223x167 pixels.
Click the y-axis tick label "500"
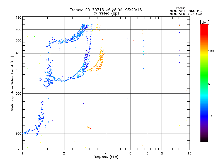(18, 40)
